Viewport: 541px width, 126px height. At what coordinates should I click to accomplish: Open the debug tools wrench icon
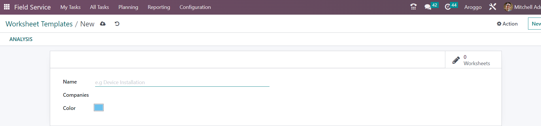pos(493,7)
